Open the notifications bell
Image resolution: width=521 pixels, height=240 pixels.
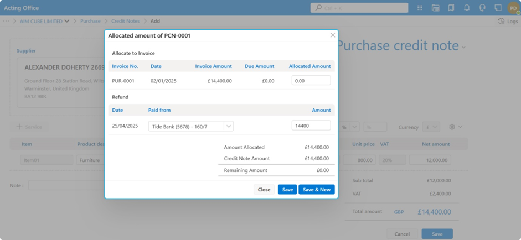466,8
